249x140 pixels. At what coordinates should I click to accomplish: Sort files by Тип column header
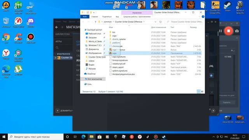(x=172, y=27)
